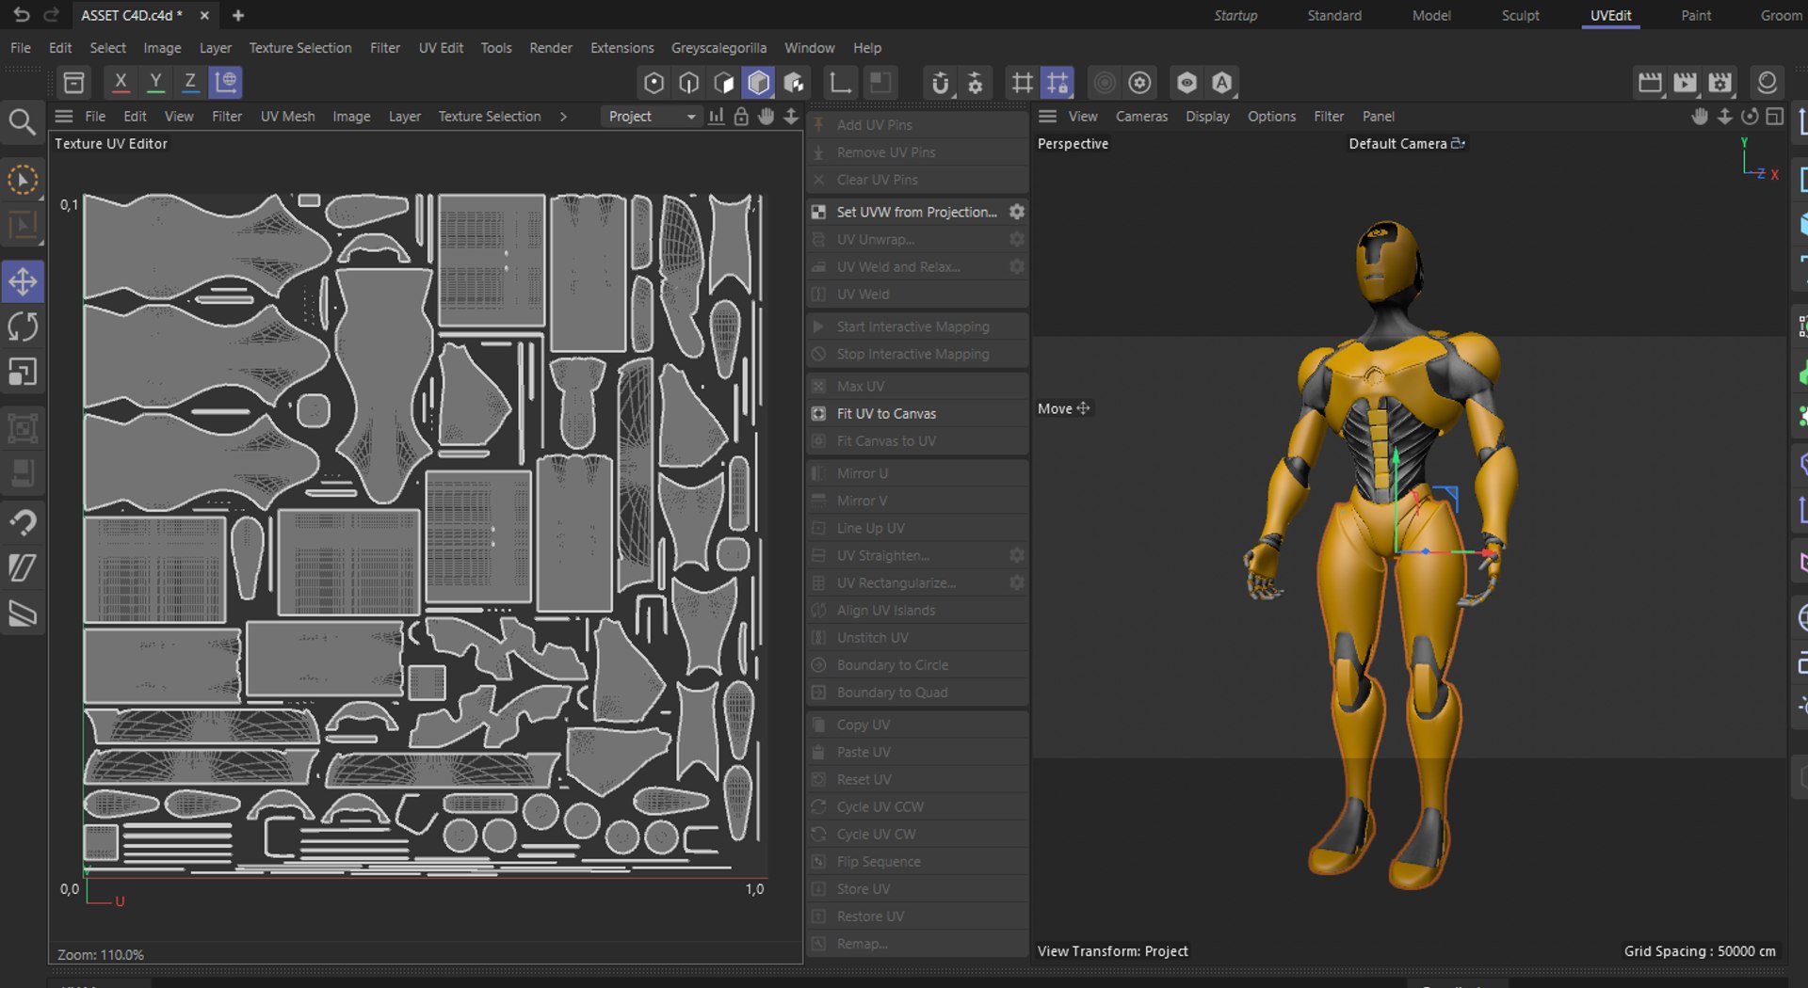Toggle the X axis lock
This screenshot has width=1808, height=988.
pos(121,83)
